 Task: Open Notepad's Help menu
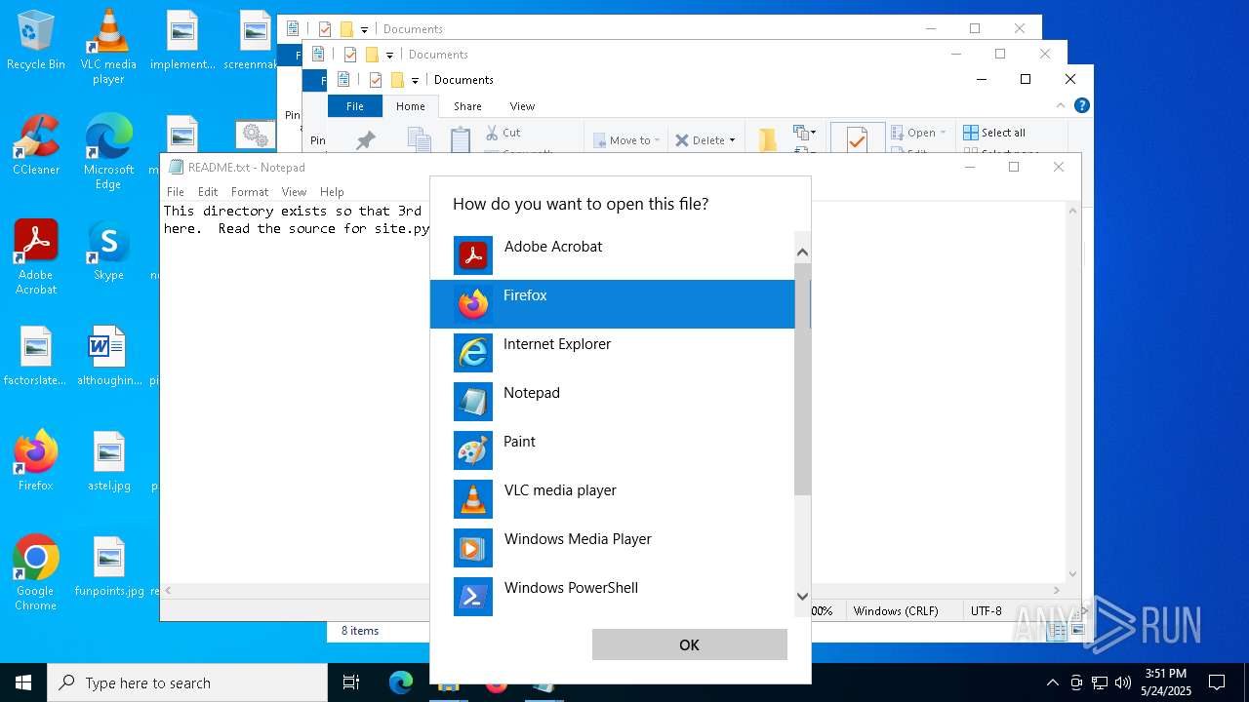pyautogui.click(x=332, y=192)
